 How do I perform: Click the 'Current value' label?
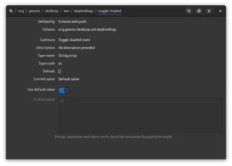coord(44,79)
